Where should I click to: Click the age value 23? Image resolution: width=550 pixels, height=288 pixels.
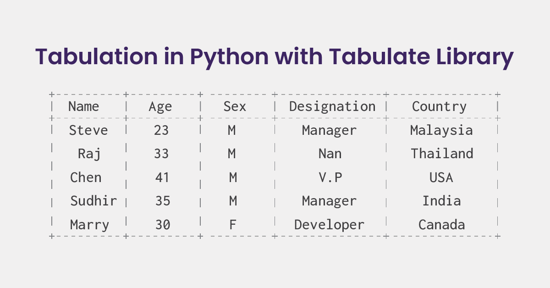click(161, 130)
